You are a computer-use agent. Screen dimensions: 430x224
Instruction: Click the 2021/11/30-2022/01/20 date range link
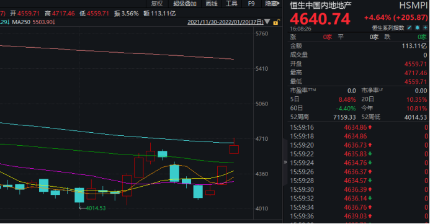coord(225,22)
